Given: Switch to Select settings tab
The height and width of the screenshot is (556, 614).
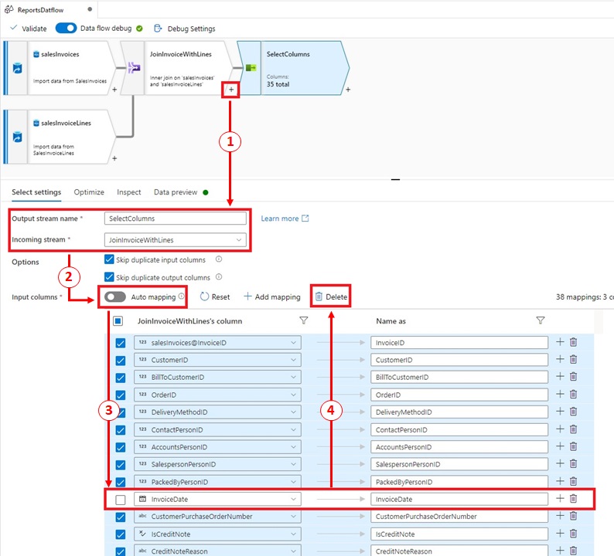Looking at the screenshot, I should [x=36, y=192].
